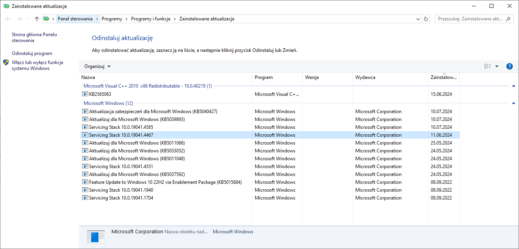Collapse the Microsoft Visual C++ 2010 group

[x=514, y=86]
